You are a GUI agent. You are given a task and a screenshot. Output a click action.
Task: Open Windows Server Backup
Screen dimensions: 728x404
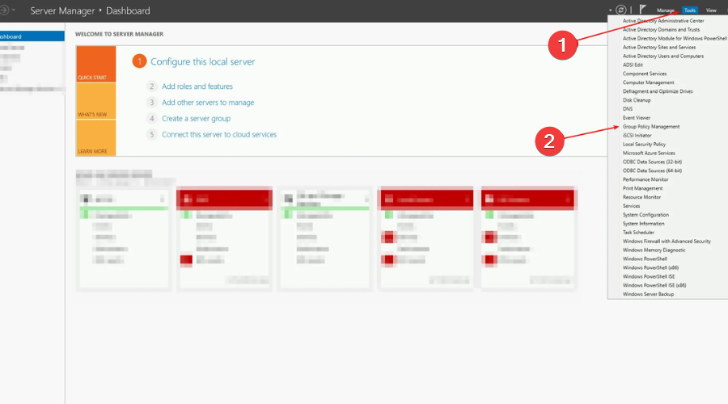pos(648,294)
